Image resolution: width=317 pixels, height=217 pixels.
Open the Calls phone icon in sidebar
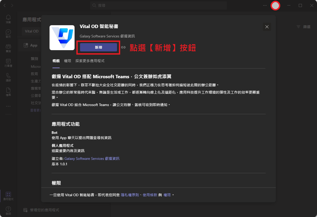click(x=8, y=77)
